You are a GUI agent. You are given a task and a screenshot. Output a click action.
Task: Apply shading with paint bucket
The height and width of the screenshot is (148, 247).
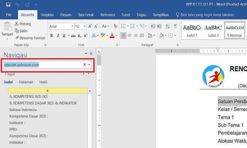tap(161, 35)
